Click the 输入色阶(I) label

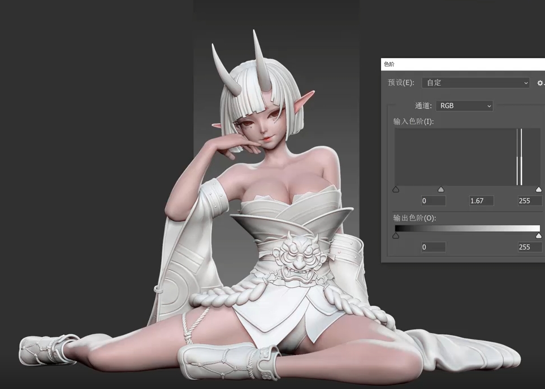tap(413, 121)
